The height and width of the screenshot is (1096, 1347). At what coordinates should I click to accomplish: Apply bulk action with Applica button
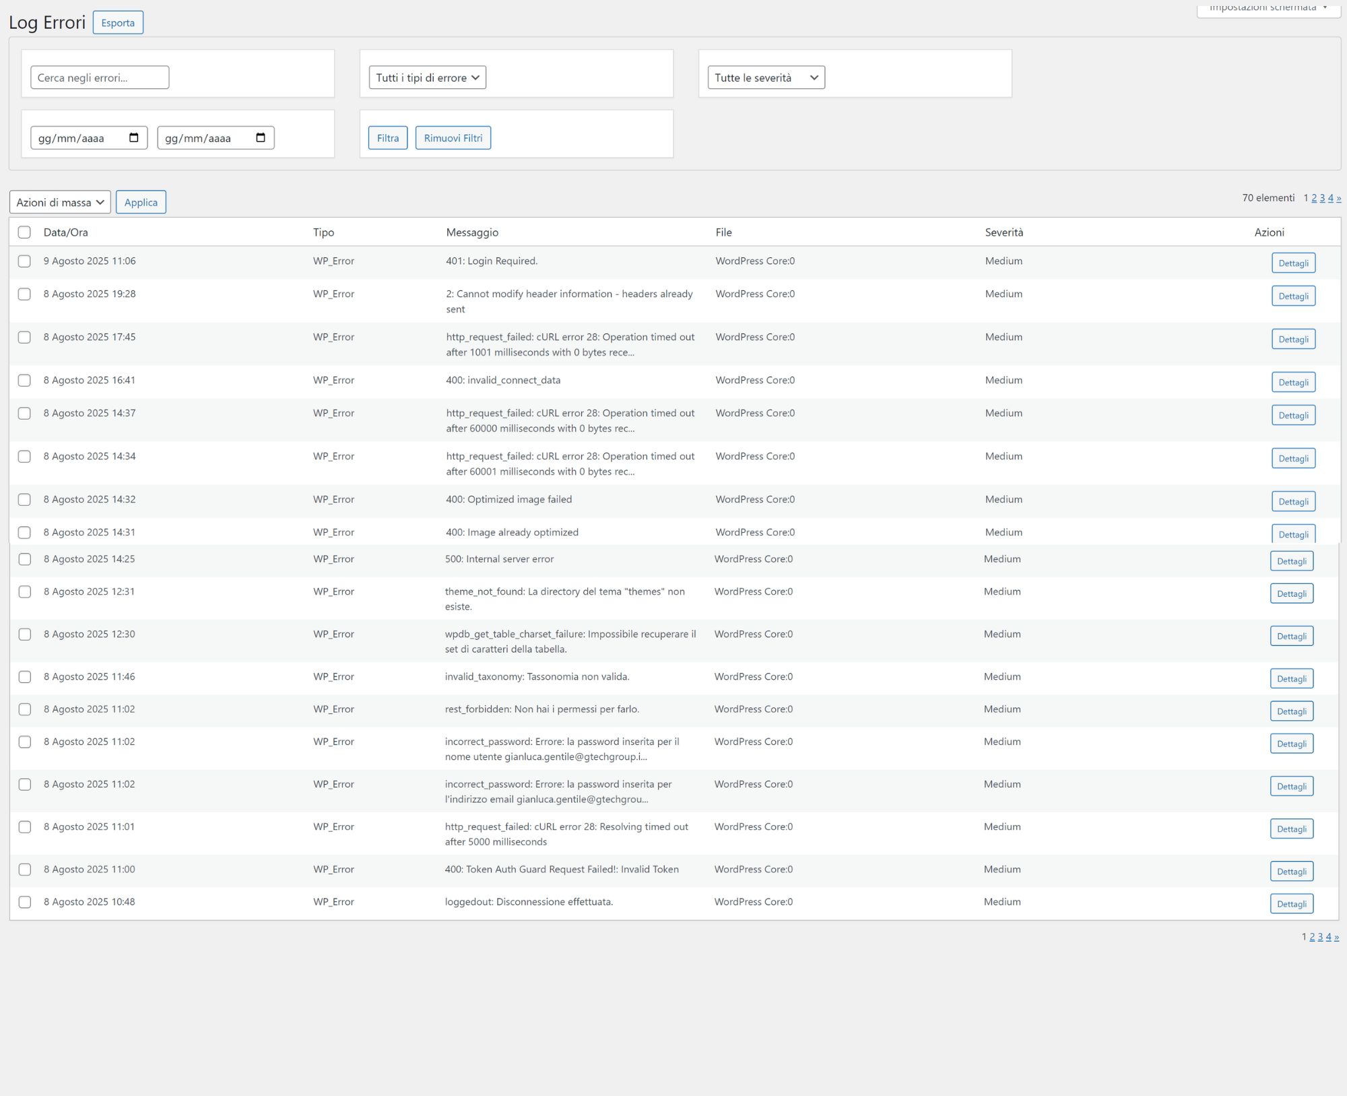(x=141, y=202)
